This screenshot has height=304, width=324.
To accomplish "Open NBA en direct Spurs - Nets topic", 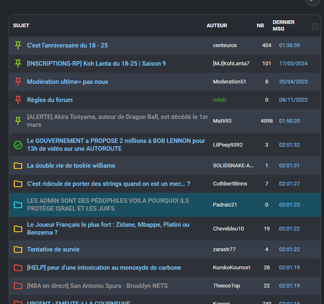I will click(x=98, y=286).
